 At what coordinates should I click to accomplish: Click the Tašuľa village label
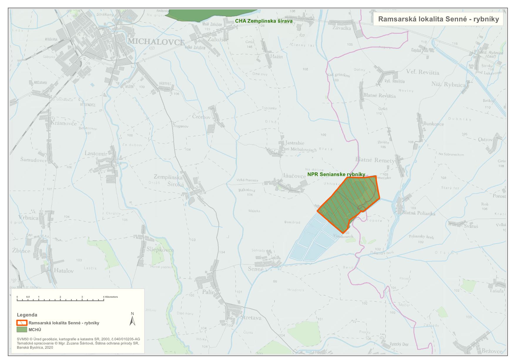pos(496,291)
